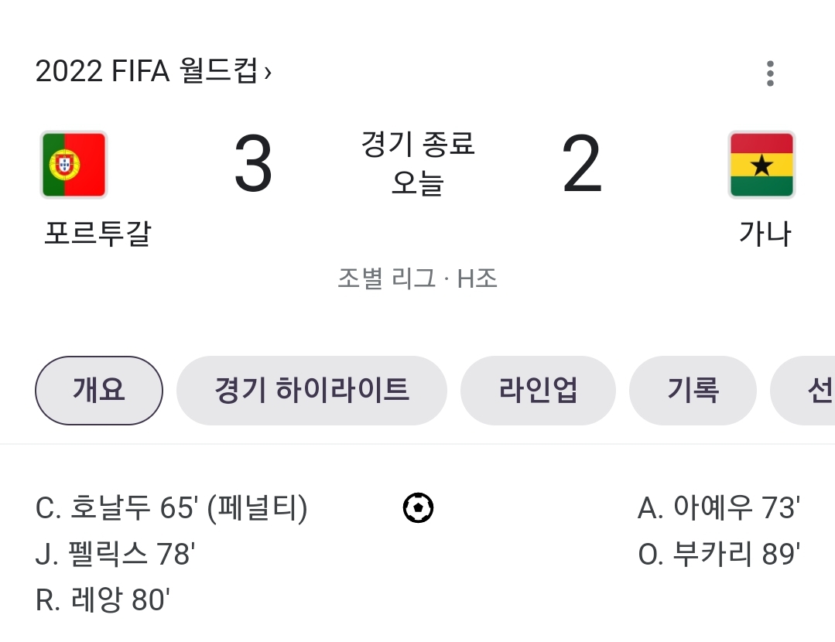The image size is (835, 642).
Task: Select the 개요 tab
Action: [x=99, y=390]
